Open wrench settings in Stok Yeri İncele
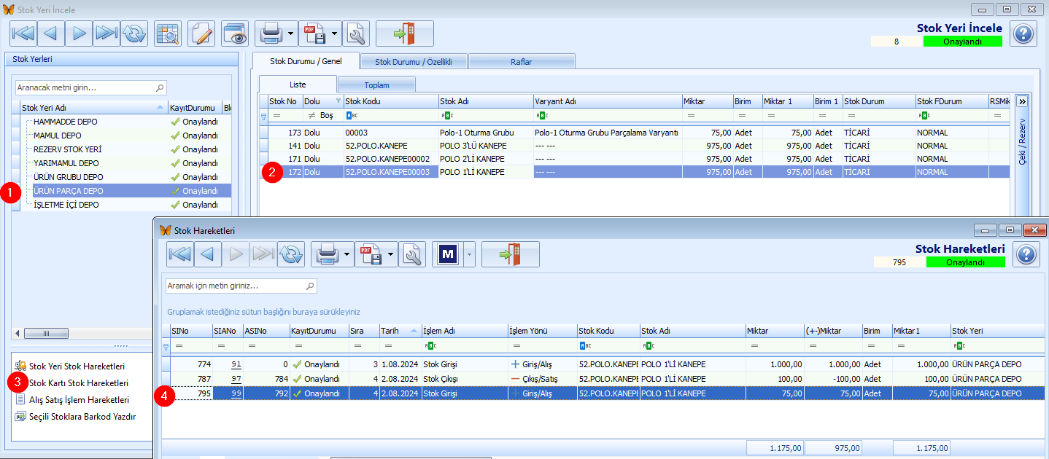1049x459 pixels. [356, 34]
